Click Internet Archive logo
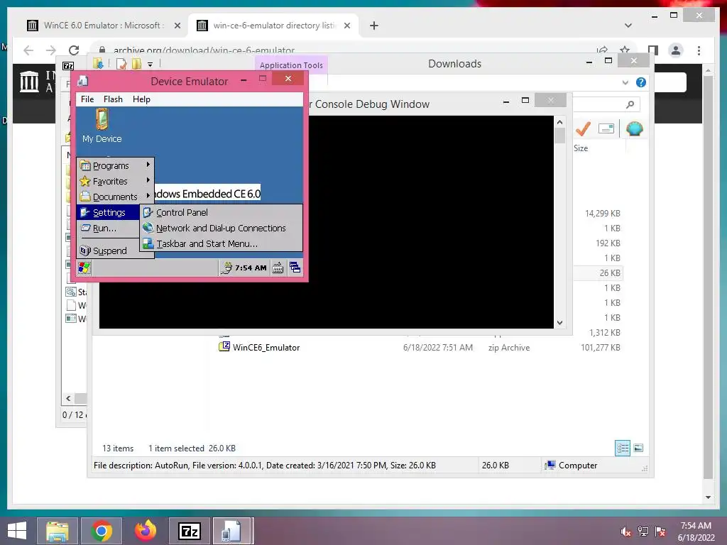 [x=30, y=82]
